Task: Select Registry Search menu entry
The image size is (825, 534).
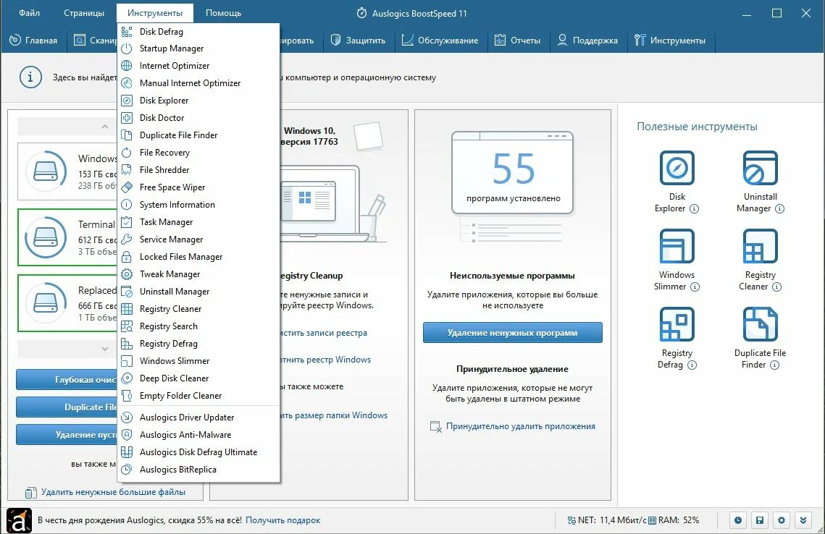Action: click(198, 326)
